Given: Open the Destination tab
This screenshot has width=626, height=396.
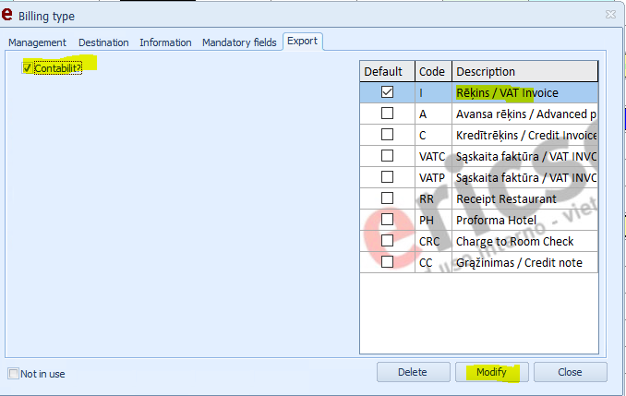Looking at the screenshot, I should pos(103,42).
